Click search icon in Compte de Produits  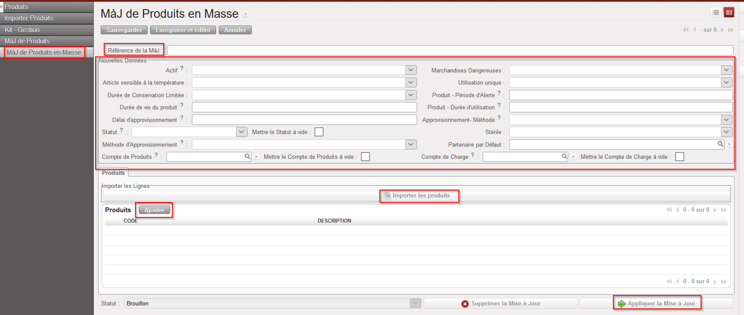tap(247, 156)
